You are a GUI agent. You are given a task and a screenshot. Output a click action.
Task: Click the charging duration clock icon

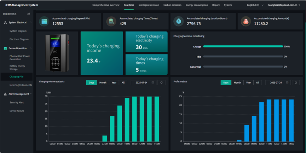coord(179,21)
